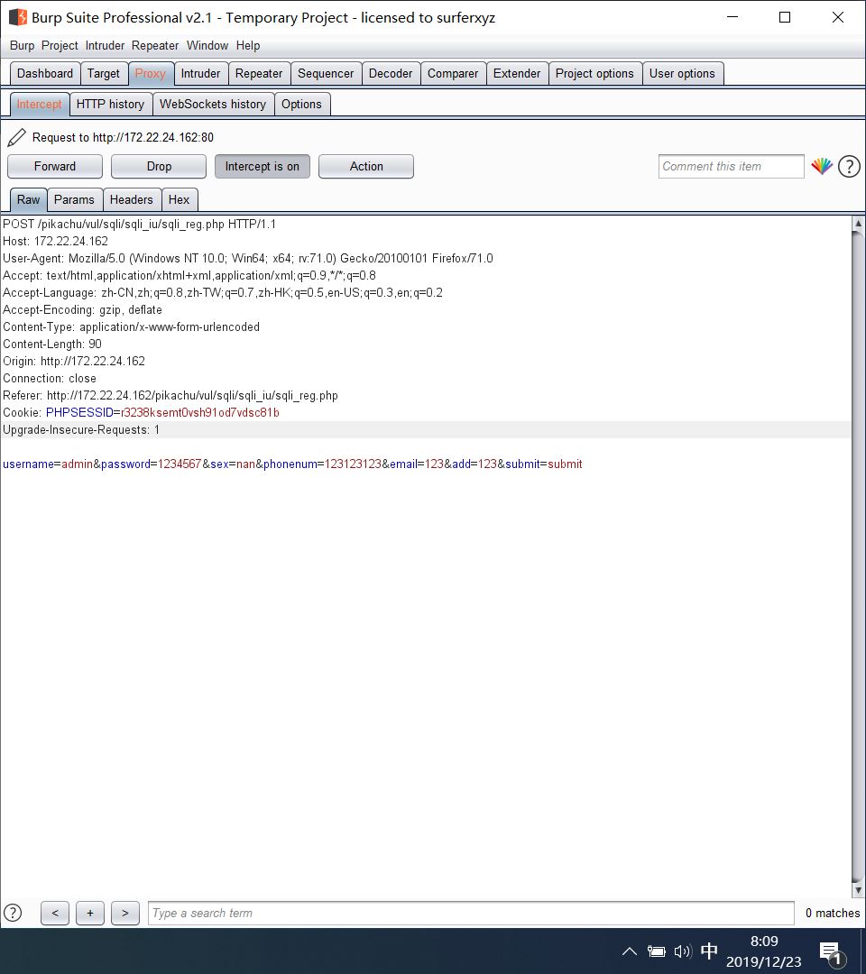This screenshot has height=974, width=866.
Task: Open the Repeater menu in menu bar
Action: [x=154, y=45]
